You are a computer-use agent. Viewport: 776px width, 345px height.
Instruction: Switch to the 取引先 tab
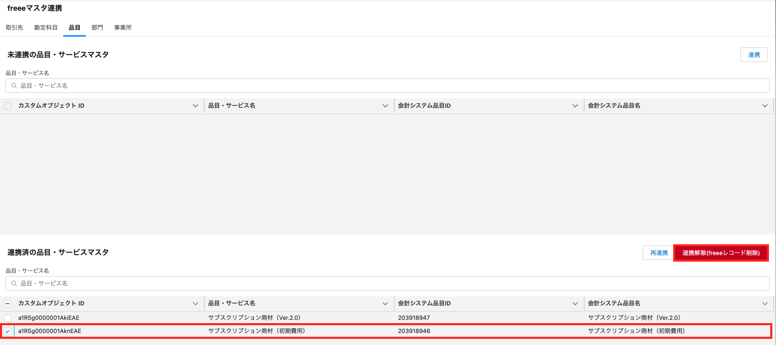pos(14,28)
